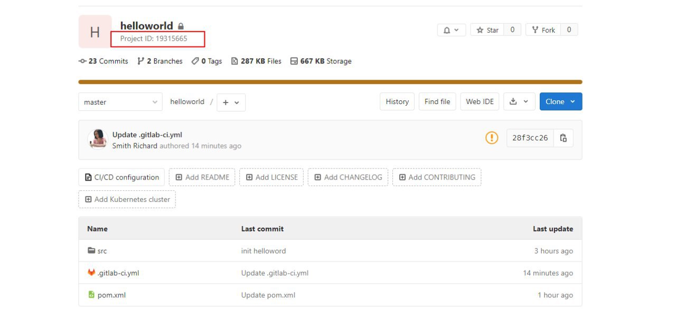Image resolution: width=676 pixels, height=327 pixels.
Task: Open the download source code dropdown
Action: coord(520,101)
